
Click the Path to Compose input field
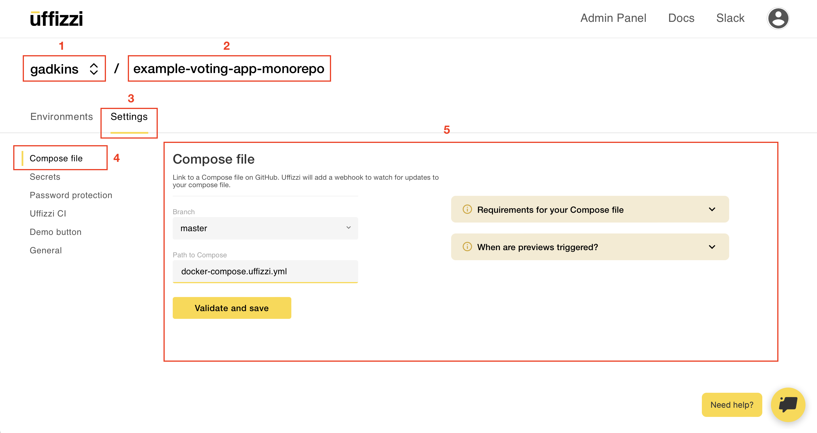tap(265, 271)
